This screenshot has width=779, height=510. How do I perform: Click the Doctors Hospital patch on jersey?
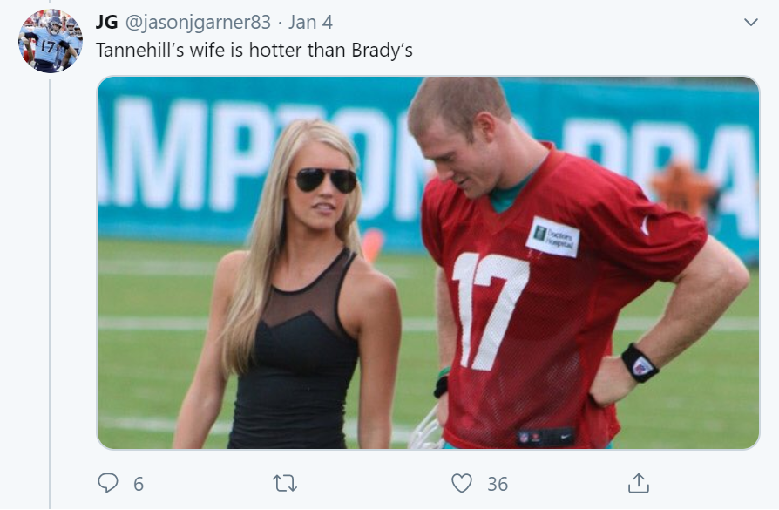554,236
